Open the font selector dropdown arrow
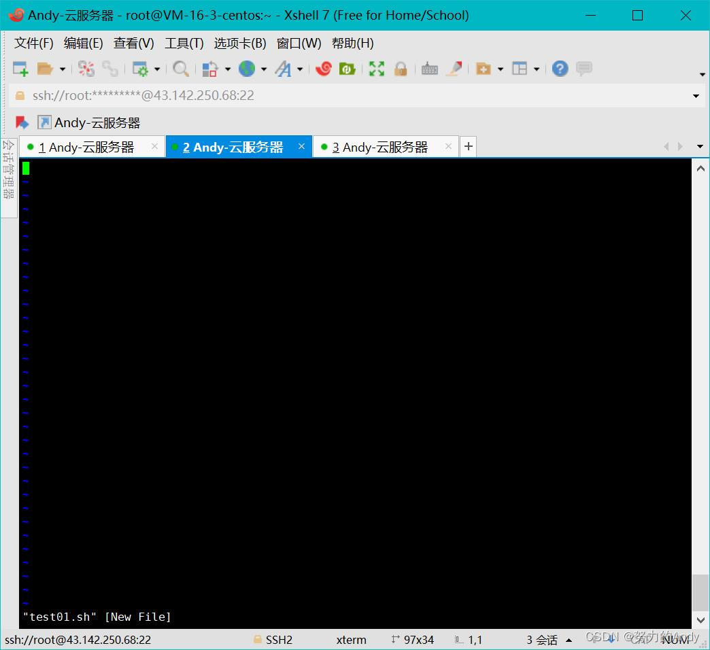 tap(299, 68)
